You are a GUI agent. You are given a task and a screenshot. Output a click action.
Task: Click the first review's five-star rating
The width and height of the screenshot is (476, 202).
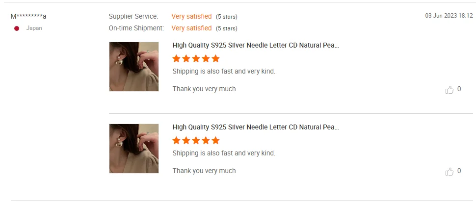pyautogui.click(x=196, y=59)
